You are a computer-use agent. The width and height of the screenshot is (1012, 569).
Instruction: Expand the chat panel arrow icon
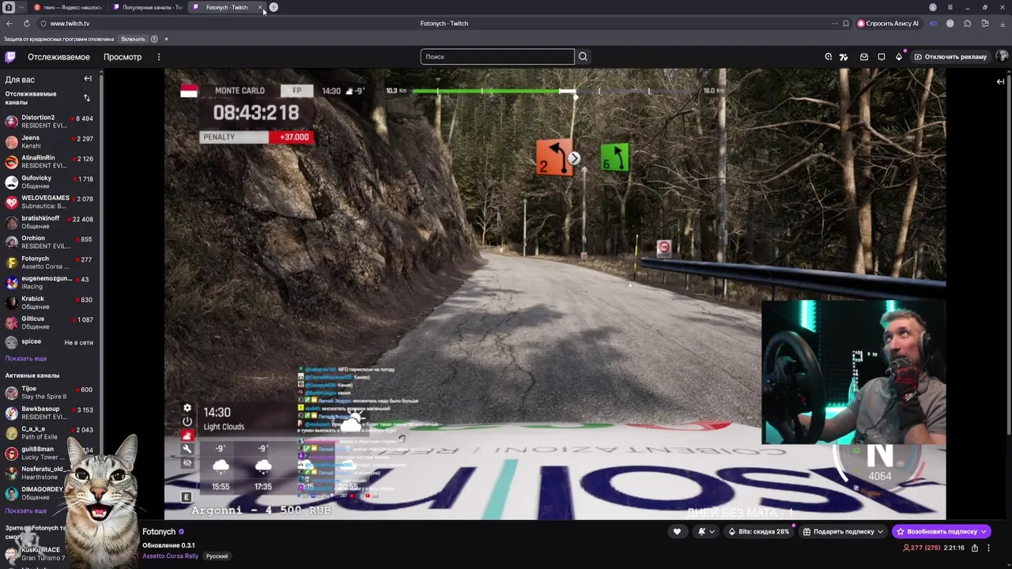(x=1000, y=81)
